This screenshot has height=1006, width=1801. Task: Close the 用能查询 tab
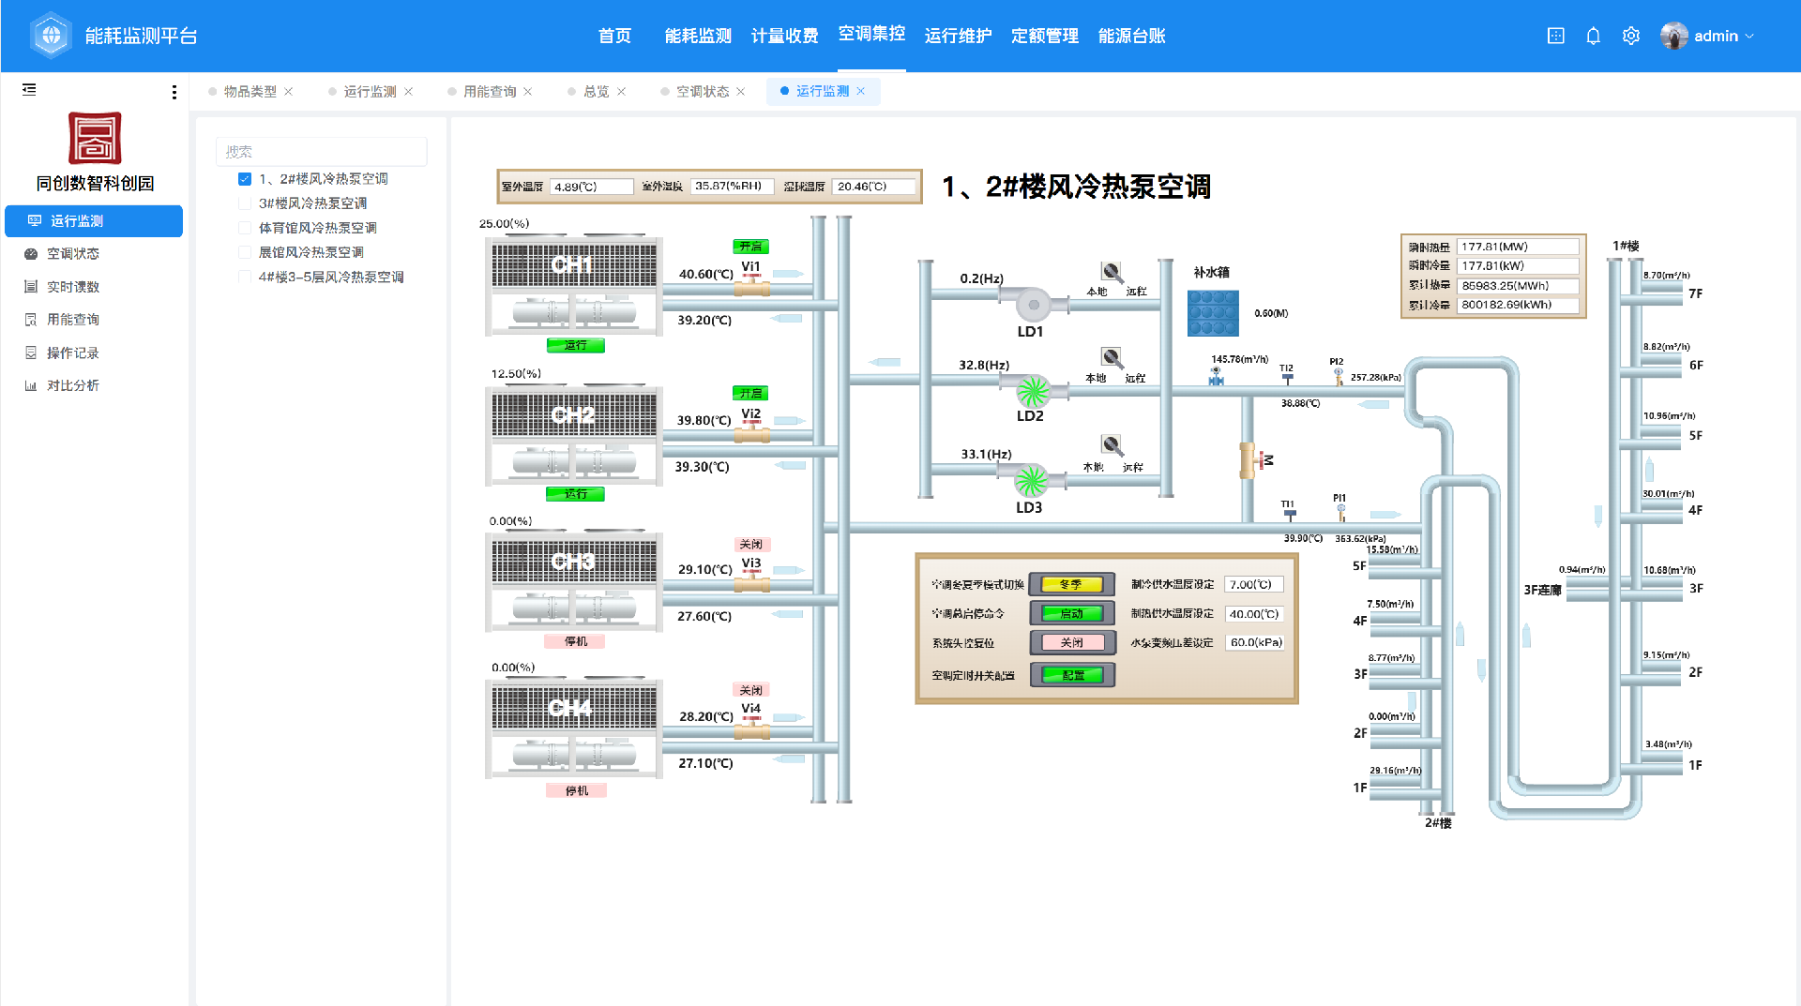click(x=528, y=91)
